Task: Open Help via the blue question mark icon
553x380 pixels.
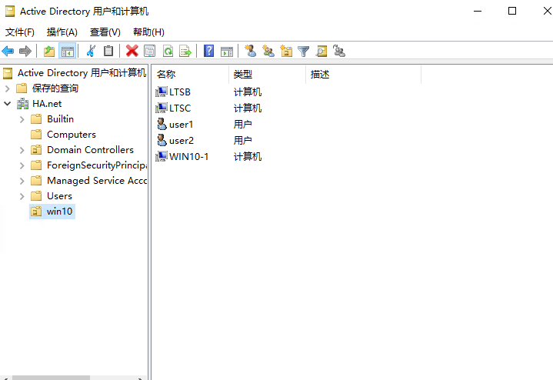Action: point(208,51)
